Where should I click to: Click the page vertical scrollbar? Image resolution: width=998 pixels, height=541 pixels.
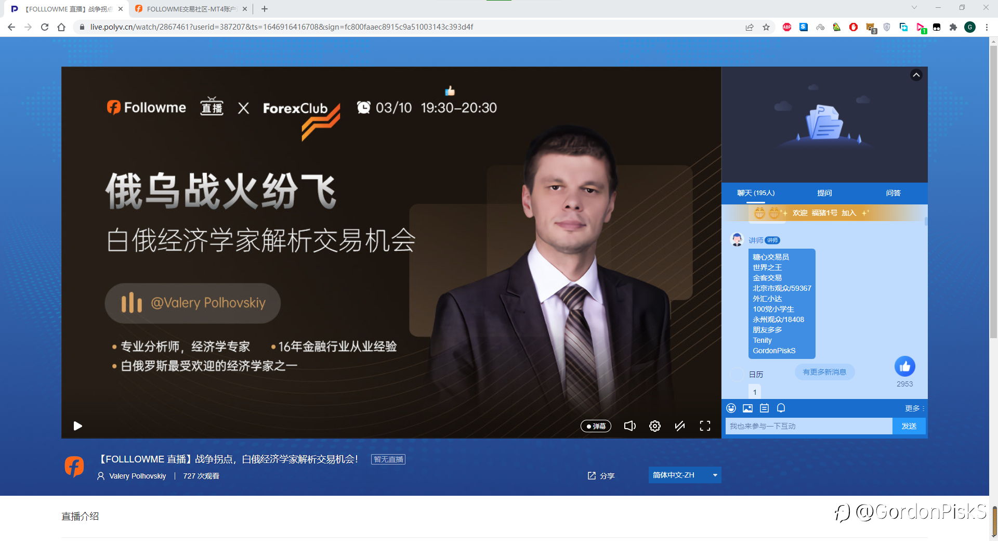click(993, 192)
